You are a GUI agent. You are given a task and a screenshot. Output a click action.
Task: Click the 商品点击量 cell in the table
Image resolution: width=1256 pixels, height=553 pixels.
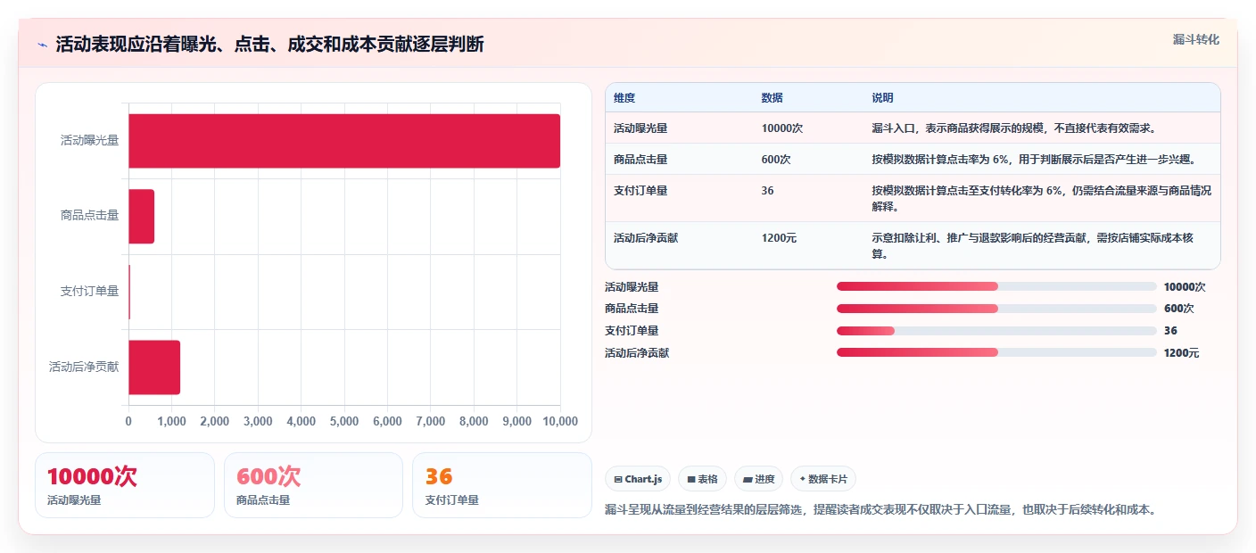pos(640,159)
